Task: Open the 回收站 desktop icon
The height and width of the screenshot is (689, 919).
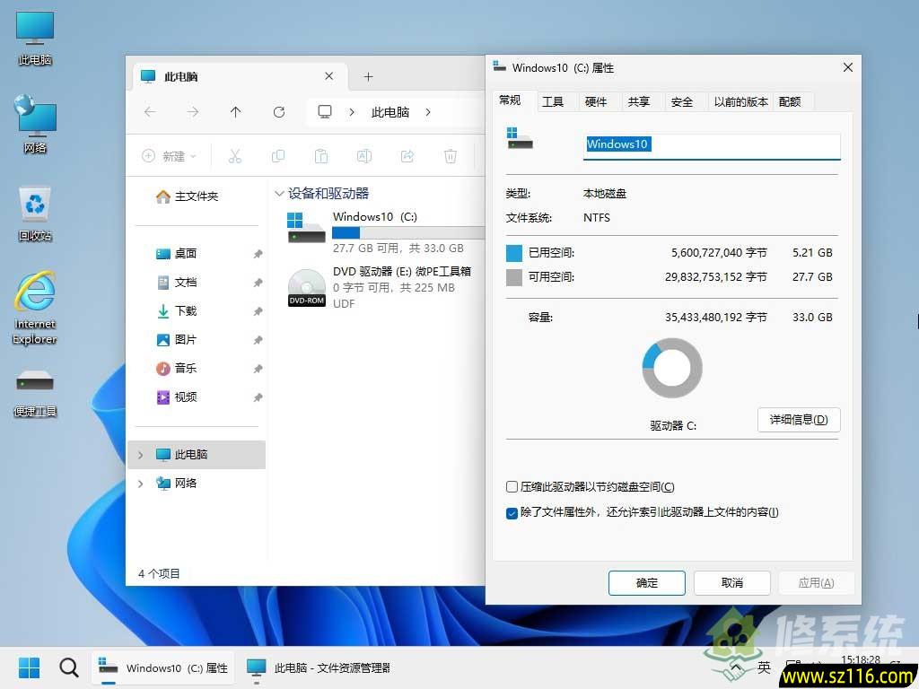Action: point(34,205)
